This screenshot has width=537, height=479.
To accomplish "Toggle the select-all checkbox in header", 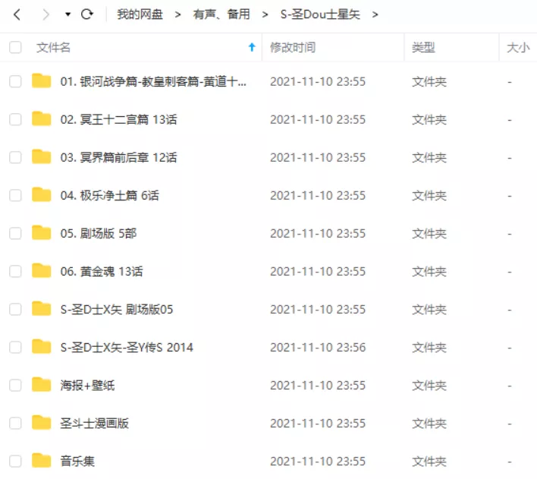I will tap(15, 47).
